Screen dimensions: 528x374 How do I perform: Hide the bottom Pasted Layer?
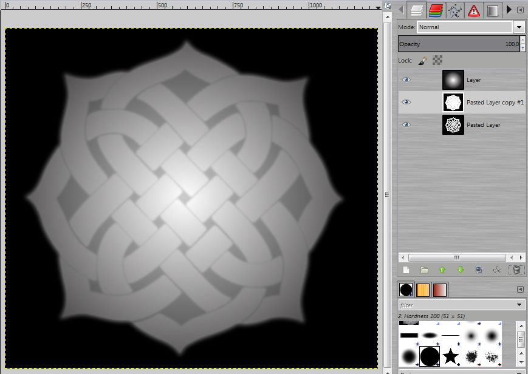pos(406,124)
